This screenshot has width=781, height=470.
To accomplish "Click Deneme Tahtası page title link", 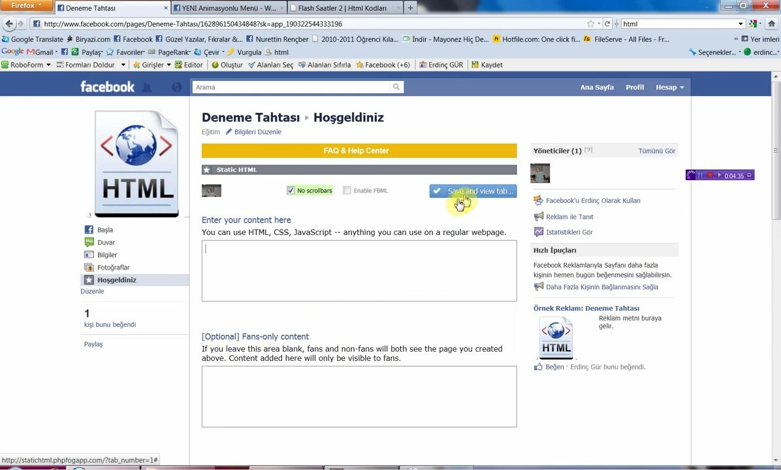I will (x=251, y=117).
